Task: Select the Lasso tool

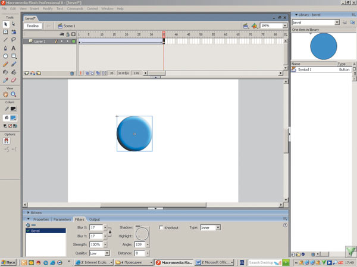Action: tap(13, 39)
